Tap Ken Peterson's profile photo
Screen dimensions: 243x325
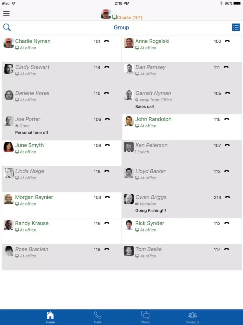point(129,147)
